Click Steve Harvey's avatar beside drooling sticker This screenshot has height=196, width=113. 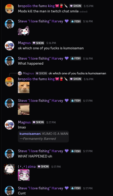9,24
